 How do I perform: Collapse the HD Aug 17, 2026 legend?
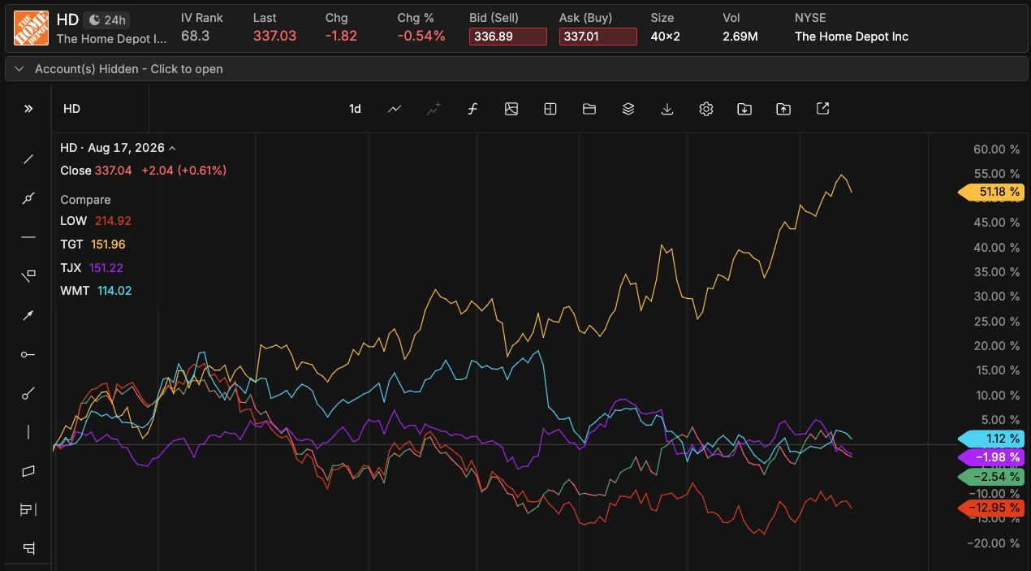point(172,148)
